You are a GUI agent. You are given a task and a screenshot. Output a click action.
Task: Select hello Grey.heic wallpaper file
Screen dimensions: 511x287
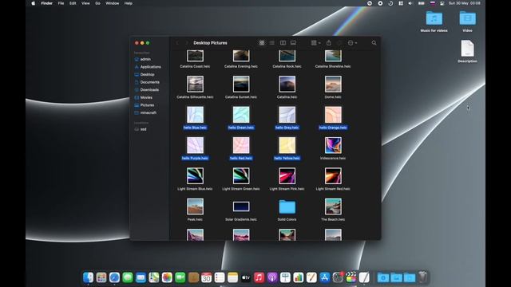[287, 115]
